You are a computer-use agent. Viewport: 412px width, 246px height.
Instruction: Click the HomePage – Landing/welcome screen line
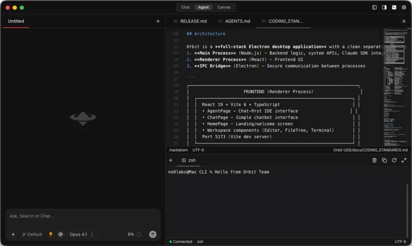247,124
